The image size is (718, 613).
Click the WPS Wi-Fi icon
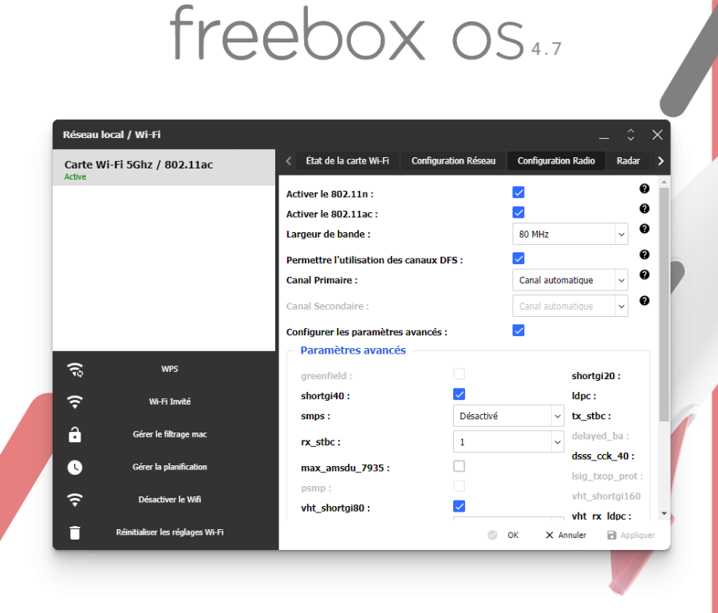[75, 370]
